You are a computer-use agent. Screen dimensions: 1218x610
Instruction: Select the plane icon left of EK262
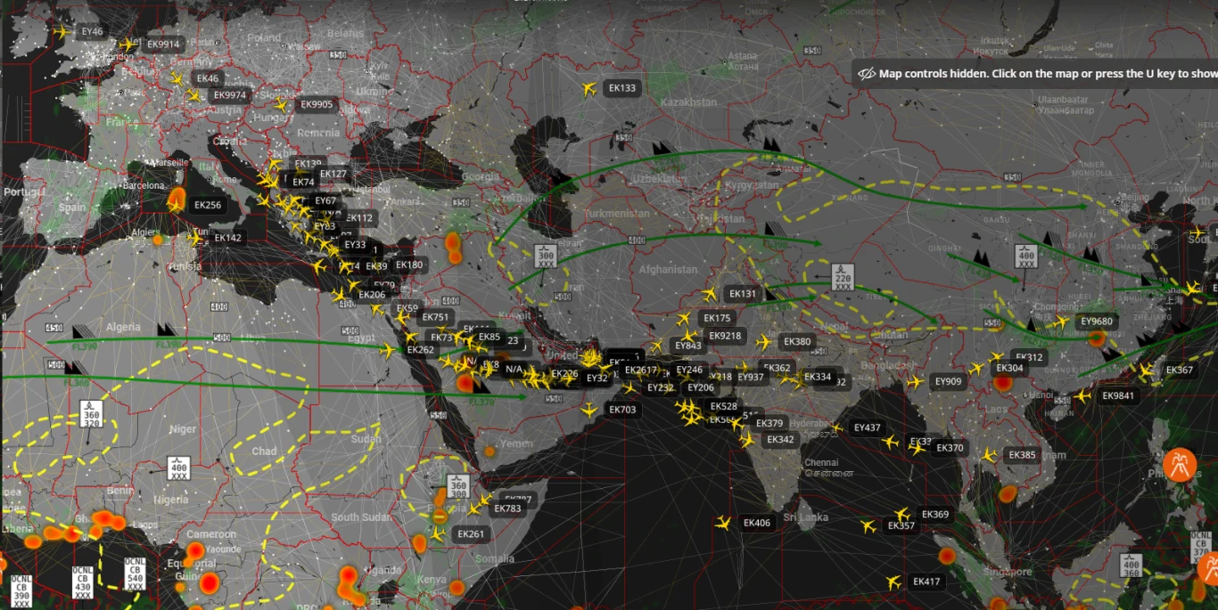387,350
